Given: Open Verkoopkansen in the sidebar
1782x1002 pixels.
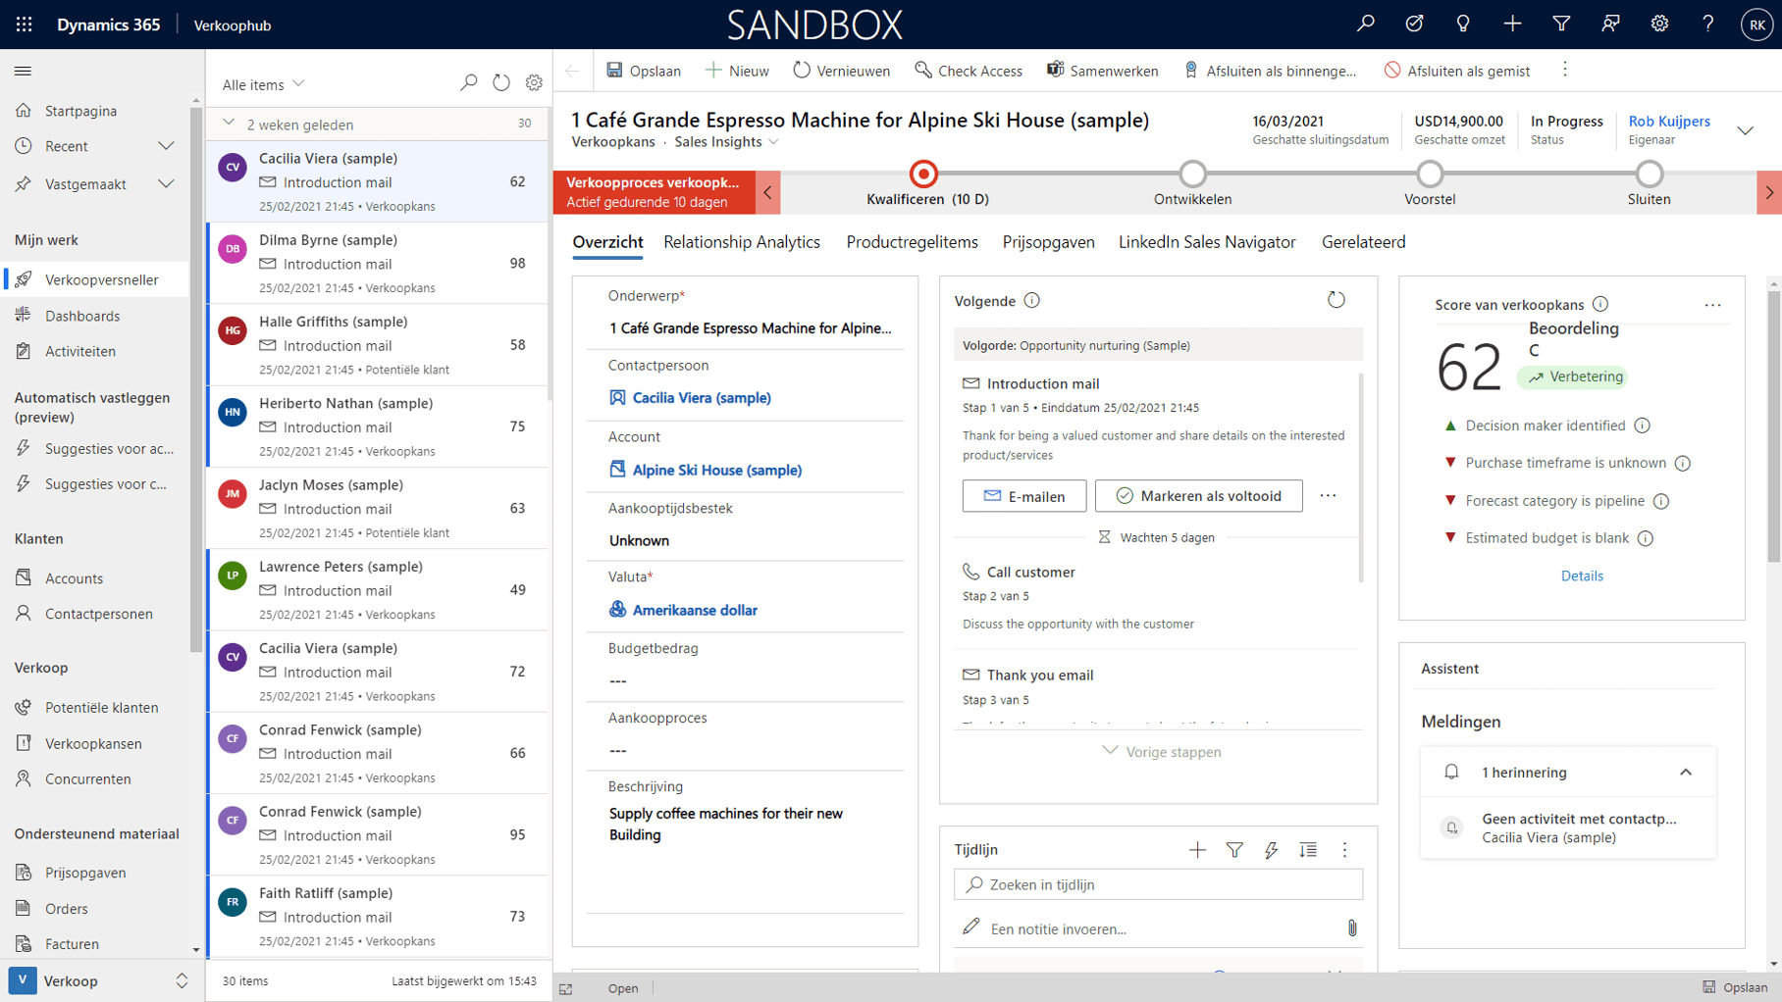Looking at the screenshot, I should coord(93,743).
